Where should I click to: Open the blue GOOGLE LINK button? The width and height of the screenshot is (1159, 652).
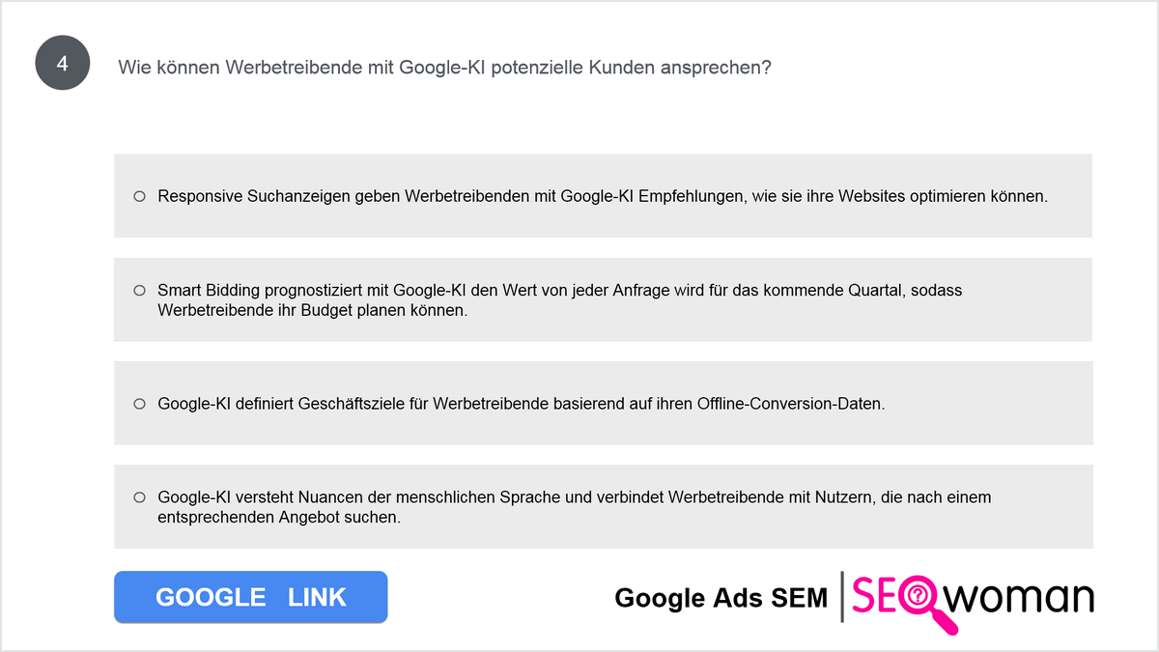[x=250, y=597]
